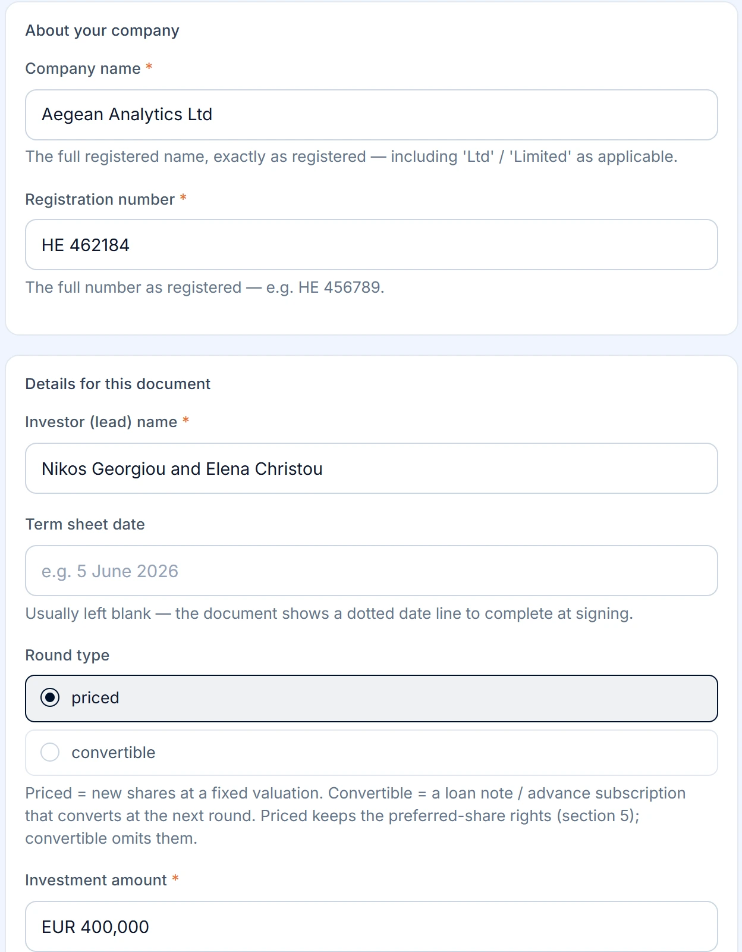Click the Company name label
Viewport: 742px width, 952px height.
click(83, 68)
